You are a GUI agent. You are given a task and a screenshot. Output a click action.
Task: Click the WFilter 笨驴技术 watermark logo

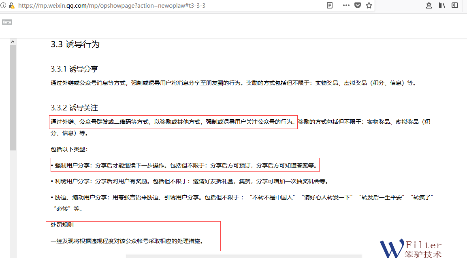(411, 248)
